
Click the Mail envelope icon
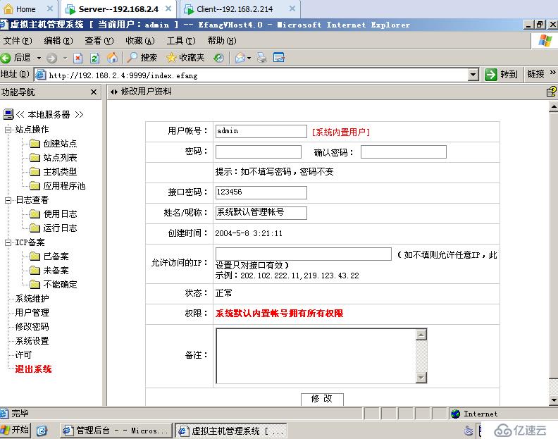[240, 58]
